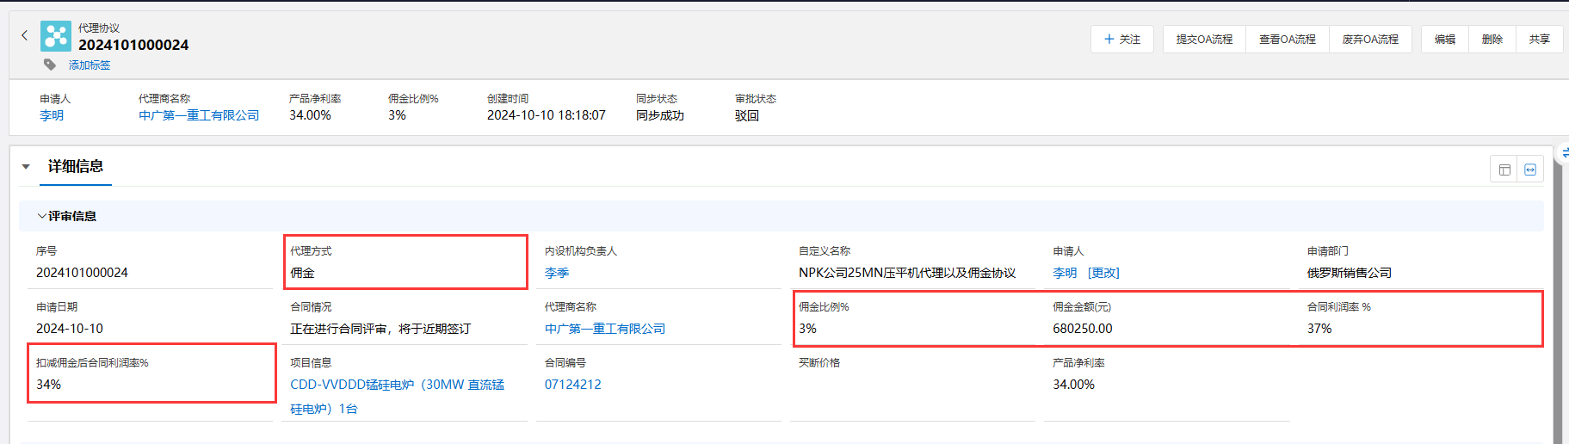Open contract number 07124212 link
Image resolution: width=1569 pixels, height=444 pixels.
pyautogui.click(x=572, y=385)
